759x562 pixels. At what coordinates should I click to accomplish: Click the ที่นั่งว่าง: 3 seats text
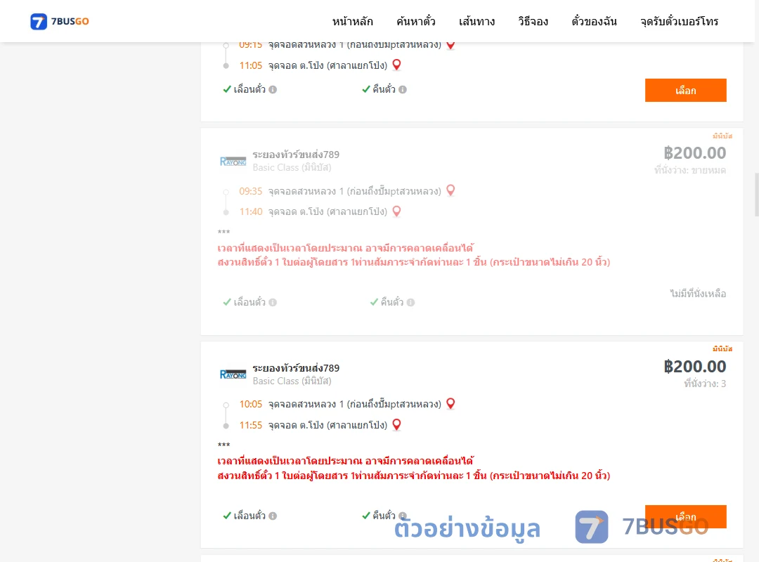click(705, 384)
